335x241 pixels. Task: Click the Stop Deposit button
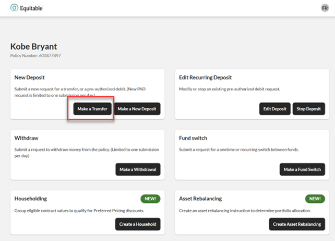[x=308, y=109]
